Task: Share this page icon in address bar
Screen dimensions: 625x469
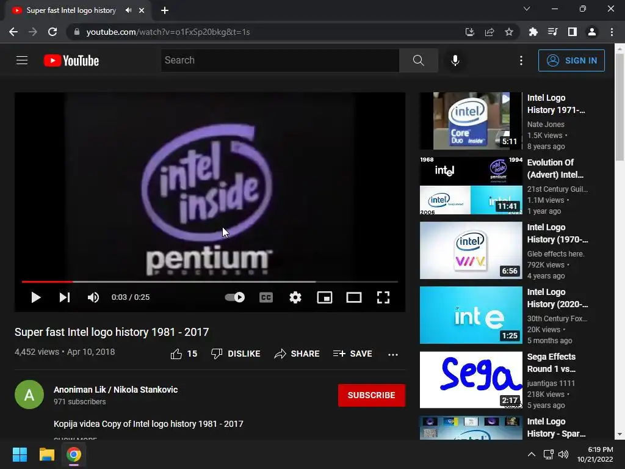Action: coord(490,32)
